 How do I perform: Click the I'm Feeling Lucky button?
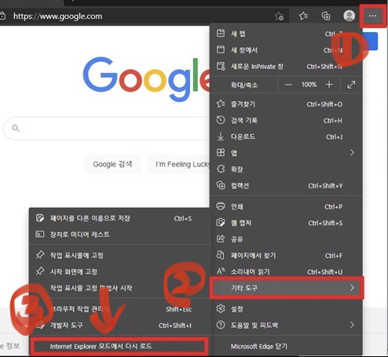coord(179,164)
